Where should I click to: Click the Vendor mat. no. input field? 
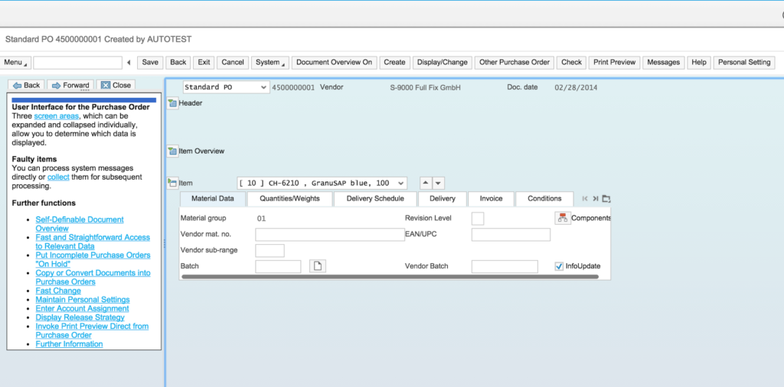330,235
